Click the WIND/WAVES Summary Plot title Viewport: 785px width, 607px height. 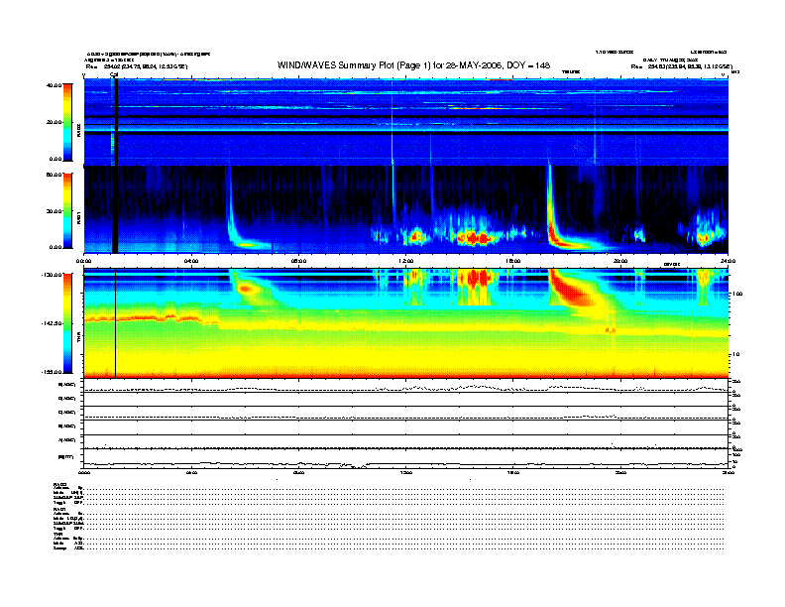413,65
